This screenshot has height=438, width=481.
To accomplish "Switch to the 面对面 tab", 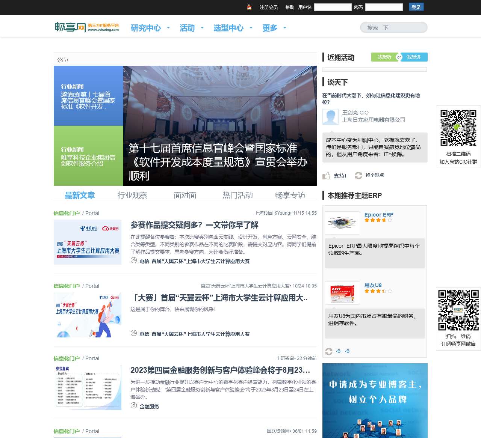I will coord(185,195).
